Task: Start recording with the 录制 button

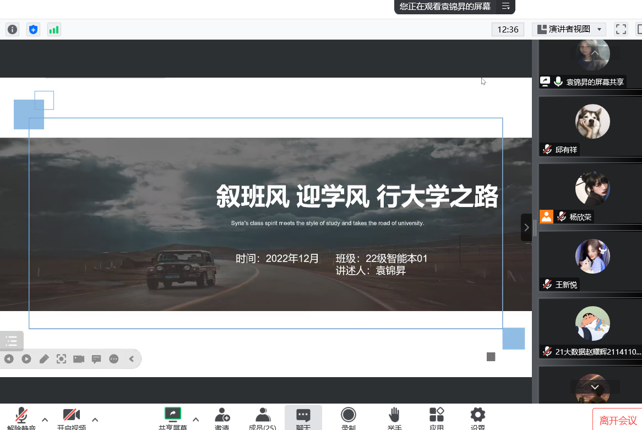Action: pyautogui.click(x=348, y=417)
